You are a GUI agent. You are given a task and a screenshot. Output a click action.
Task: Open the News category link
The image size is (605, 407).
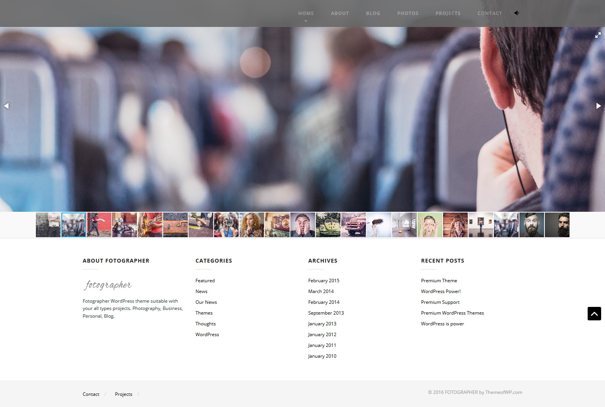(x=201, y=291)
